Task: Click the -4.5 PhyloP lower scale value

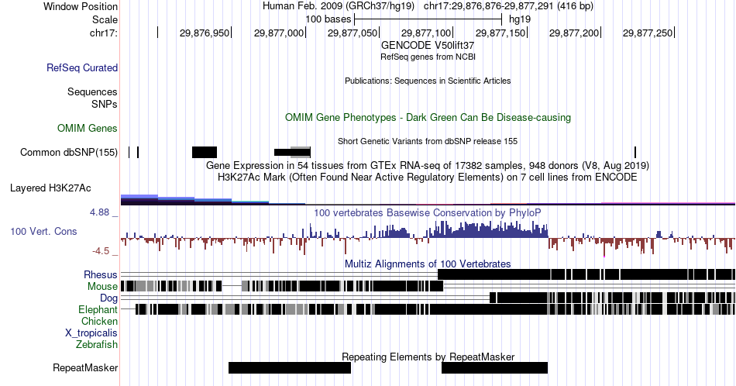Action: pos(101,251)
